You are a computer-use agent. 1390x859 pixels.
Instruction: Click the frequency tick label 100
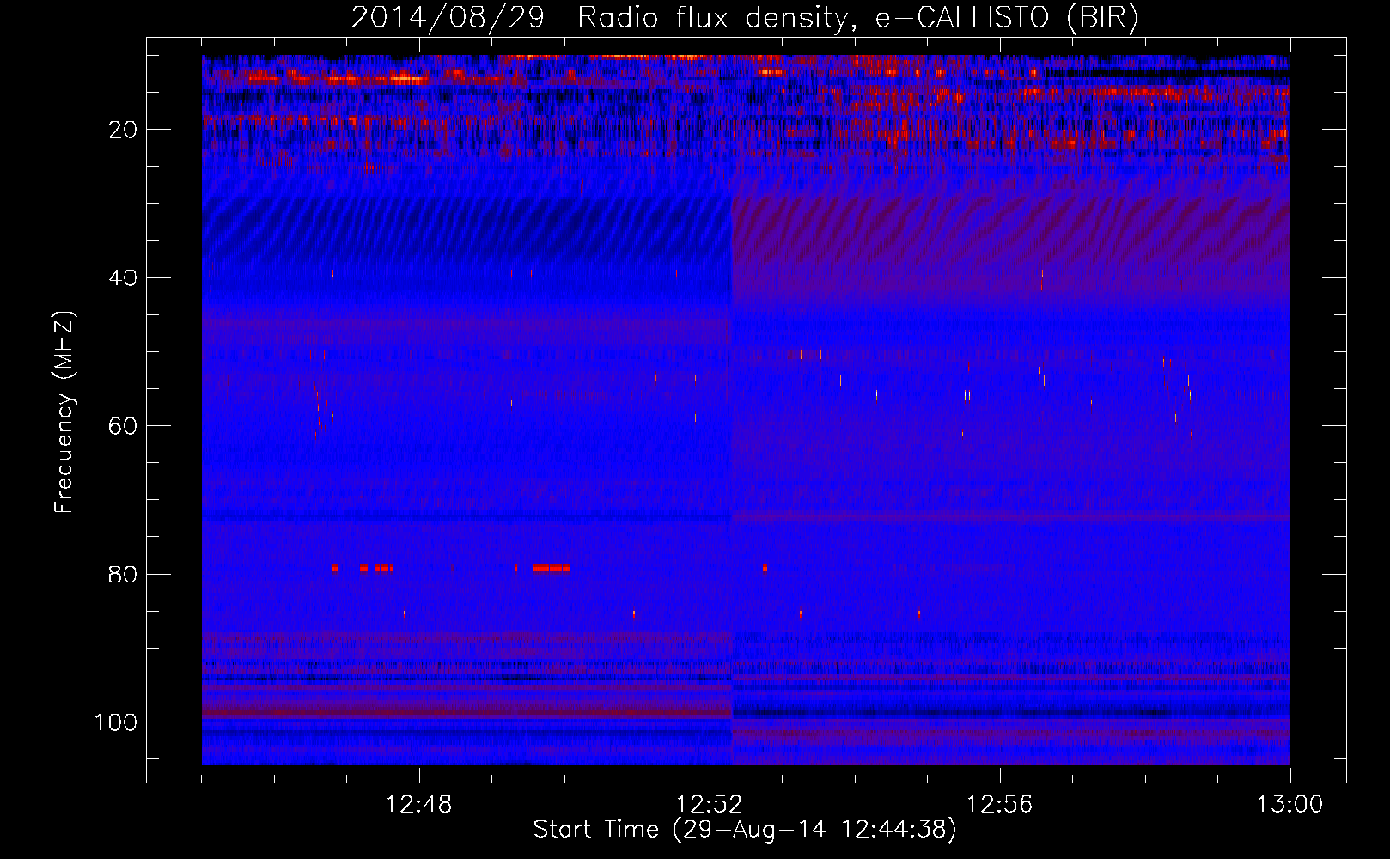coord(116,722)
